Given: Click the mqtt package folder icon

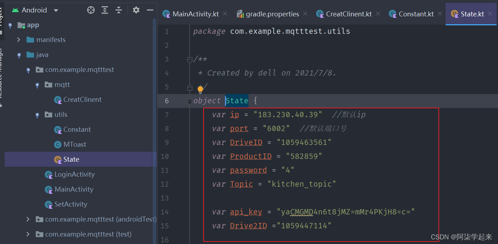Looking at the screenshot, I should click(x=48, y=85).
